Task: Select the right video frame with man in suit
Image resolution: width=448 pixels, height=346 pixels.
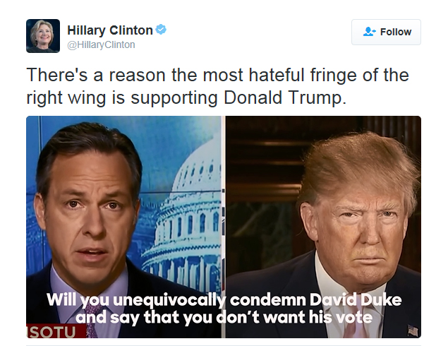Action: coord(323,227)
